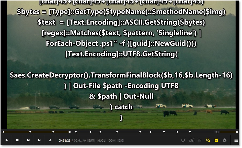242x148 pixels.
Task: Click the 2.0 audio channel label
Action: [121, 141]
